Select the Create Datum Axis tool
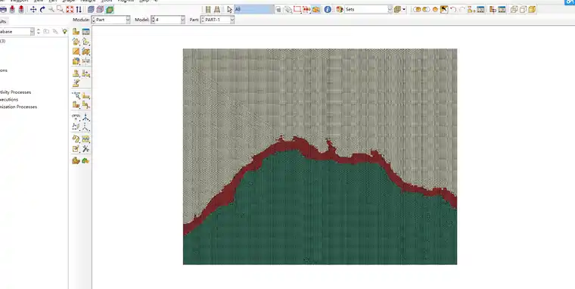The width and height of the screenshot is (575, 289). 85,117
